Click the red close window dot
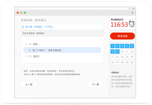This screenshot has width=152, height=105. [18, 13]
